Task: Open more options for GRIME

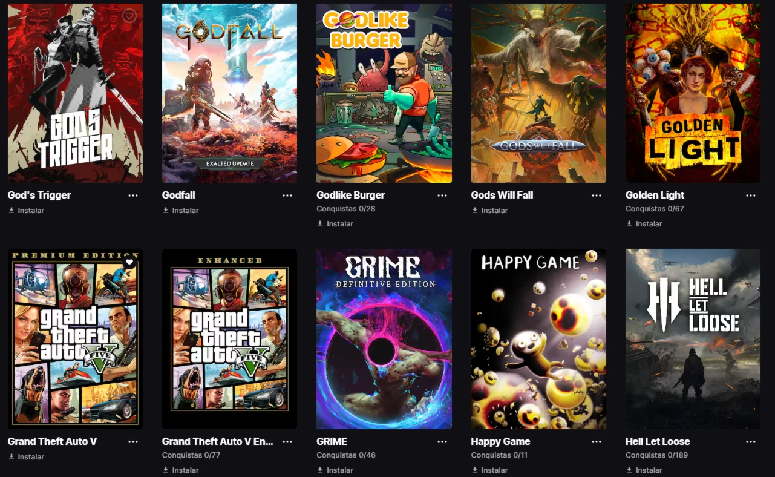Action: coord(442,442)
